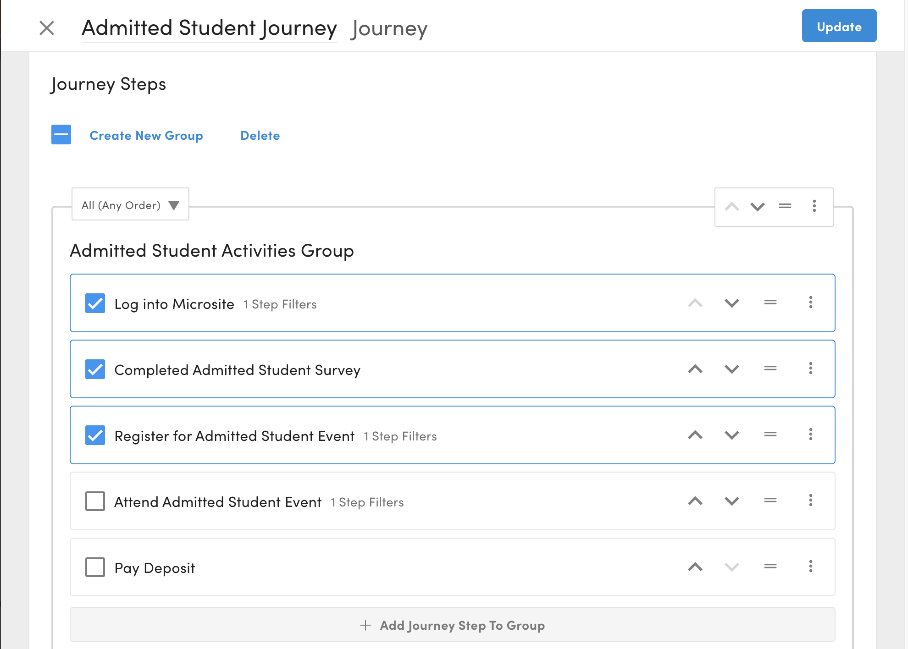Click Create New Group link

tap(146, 136)
